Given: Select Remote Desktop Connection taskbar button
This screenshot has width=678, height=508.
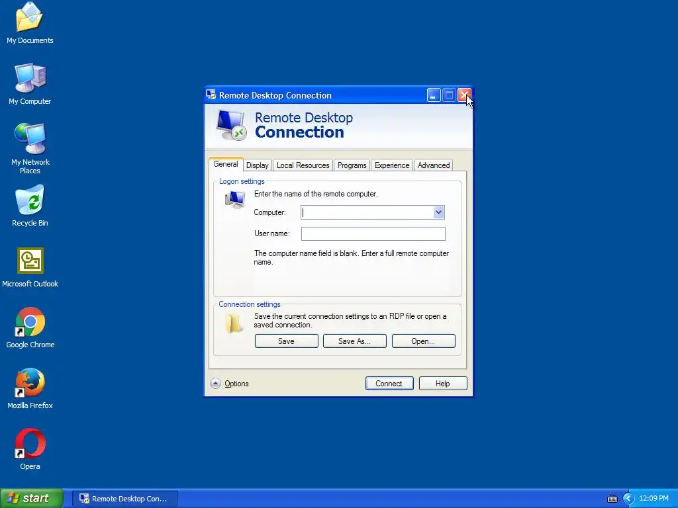Looking at the screenshot, I should tap(125, 499).
